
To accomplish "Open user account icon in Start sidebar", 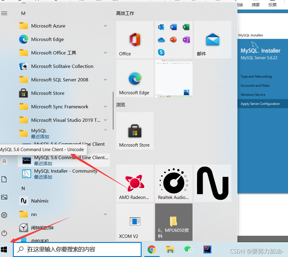I will 4,161.
